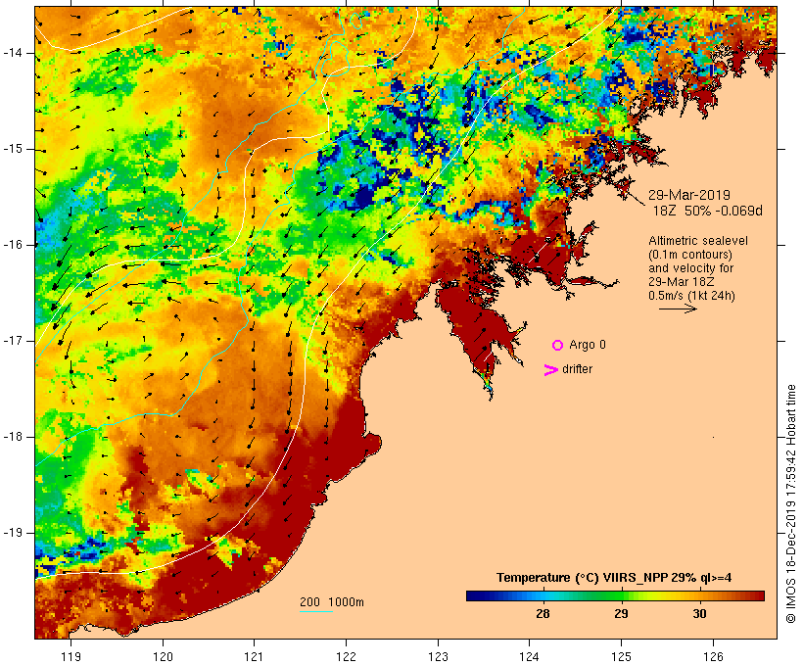
Task: Click the 125 longitude axis label
Action: [621, 656]
